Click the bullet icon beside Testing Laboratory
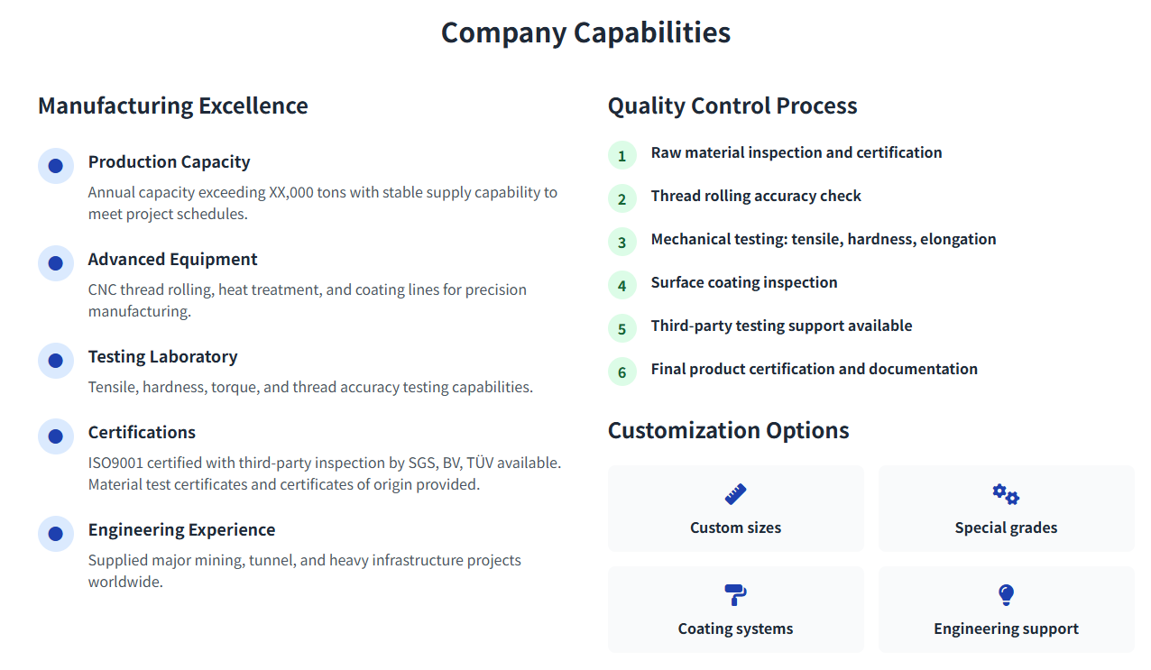 pos(55,361)
